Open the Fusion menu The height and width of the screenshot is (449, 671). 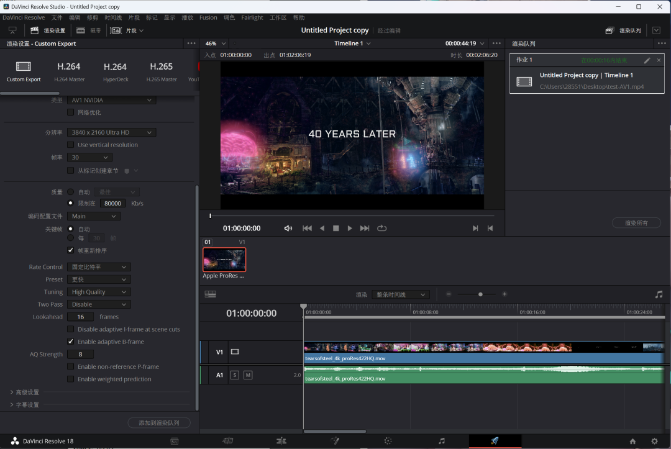[x=208, y=17]
